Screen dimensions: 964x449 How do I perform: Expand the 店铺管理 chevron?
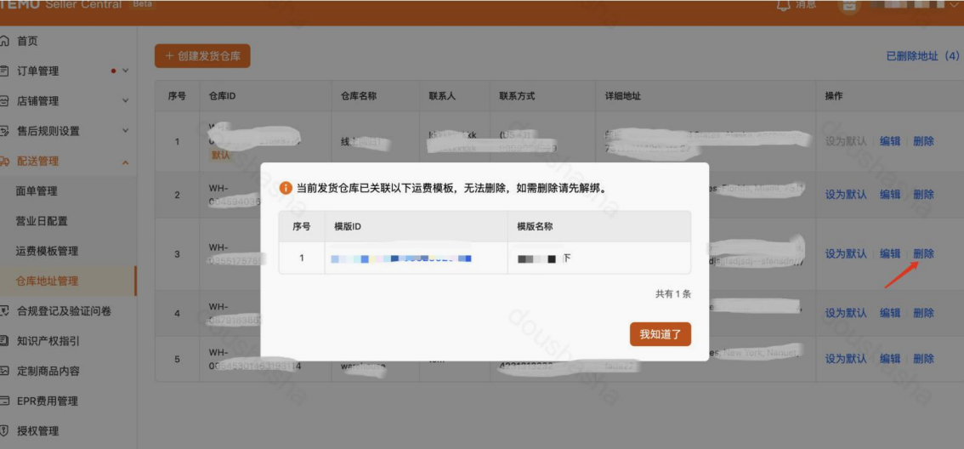pyautogui.click(x=126, y=101)
